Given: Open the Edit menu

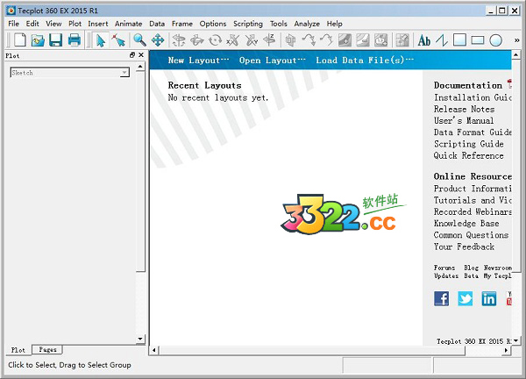Looking at the screenshot, I should point(32,24).
